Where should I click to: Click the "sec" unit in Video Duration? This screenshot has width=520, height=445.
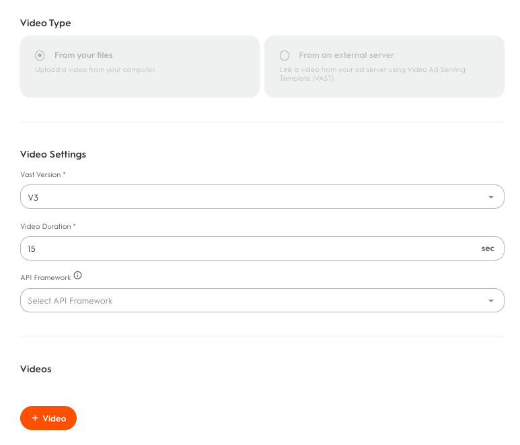coord(488,248)
